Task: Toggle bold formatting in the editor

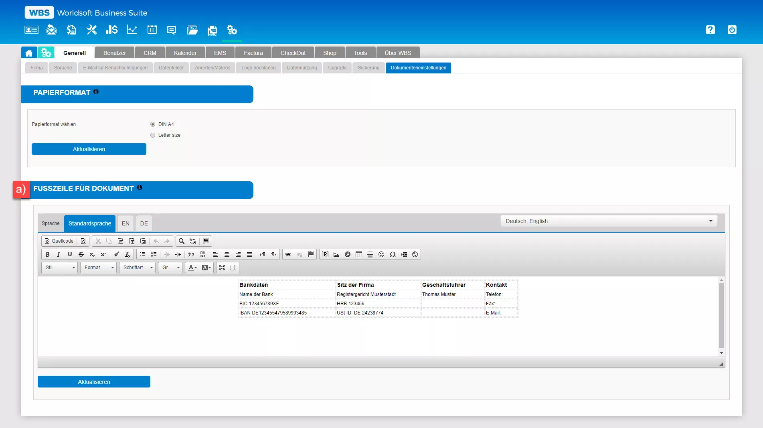Action: pos(47,254)
